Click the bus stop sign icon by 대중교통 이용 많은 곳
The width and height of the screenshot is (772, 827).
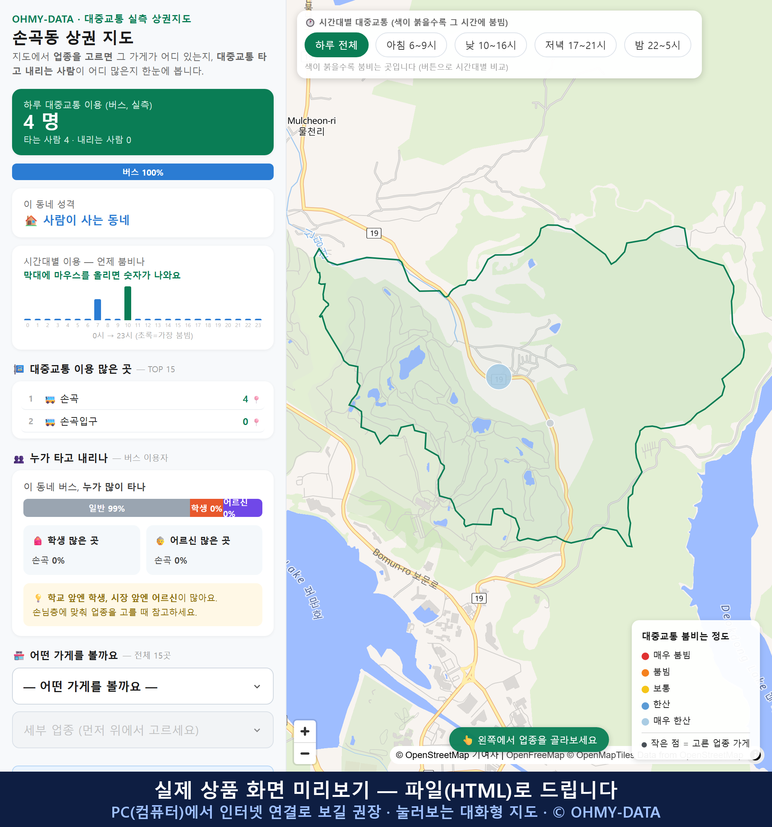click(19, 369)
